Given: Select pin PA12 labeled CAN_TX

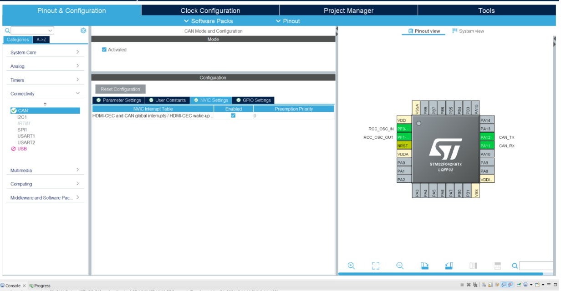Looking at the screenshot, I should (488, 137).
